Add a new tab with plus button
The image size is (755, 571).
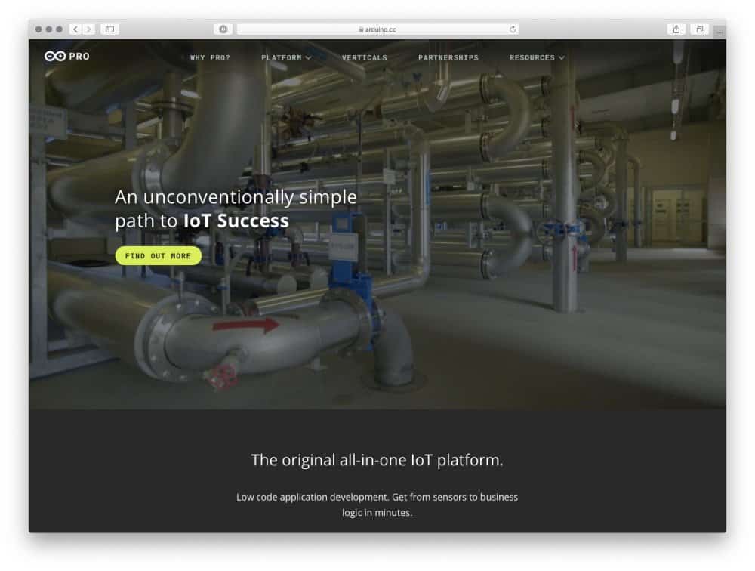[719, 32]
